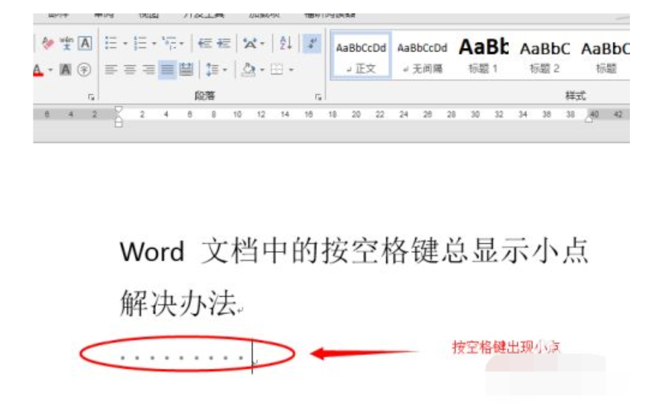The image size is (645, 417).
Task: Click in the text 解决办法
Action: coord(178,304)
